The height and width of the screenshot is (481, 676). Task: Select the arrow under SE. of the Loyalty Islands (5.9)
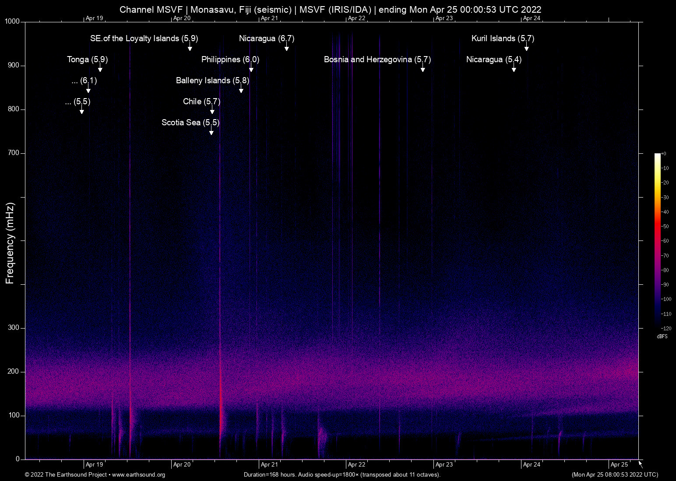tap(190, 47)
